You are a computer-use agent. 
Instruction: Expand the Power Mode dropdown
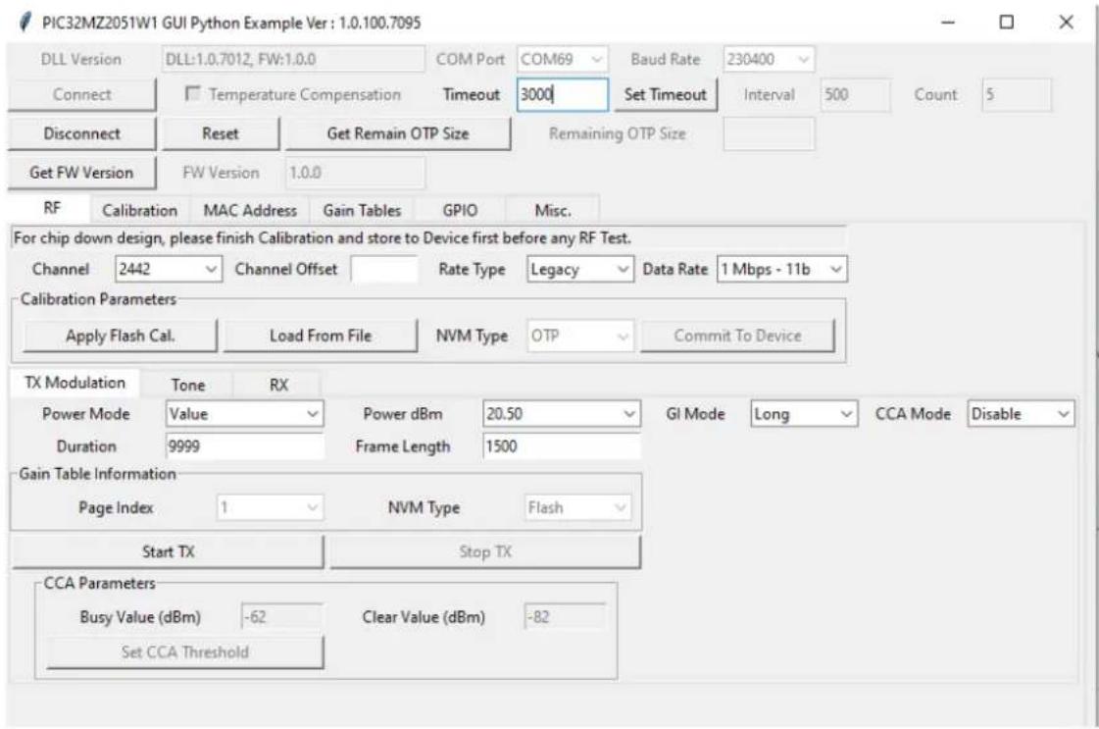244,414
